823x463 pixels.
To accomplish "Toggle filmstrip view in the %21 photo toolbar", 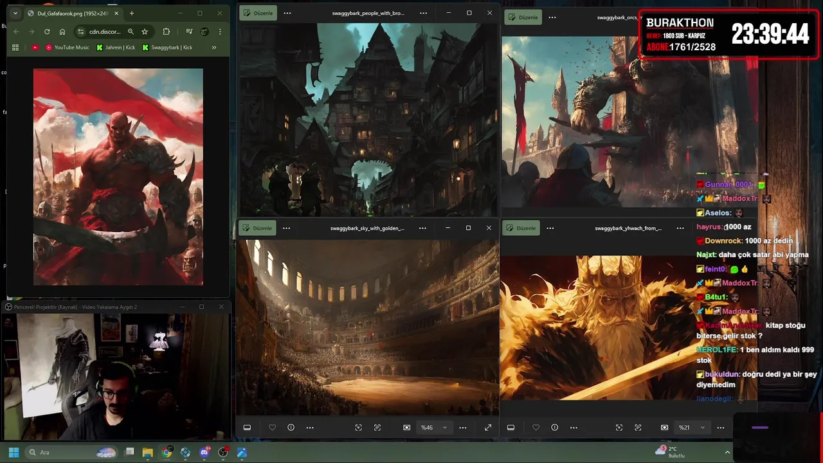I will click(511, 428).
